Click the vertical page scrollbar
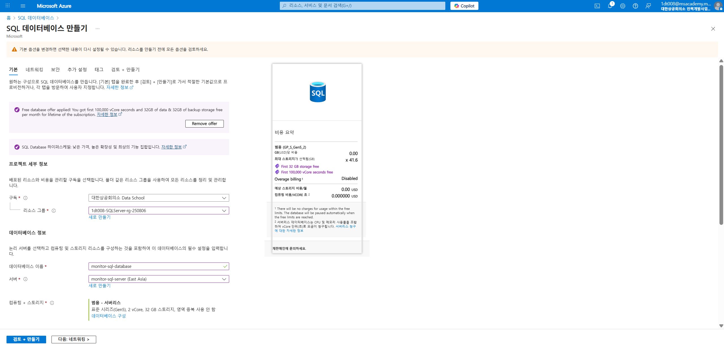Screen dimensions: 724x349 tap(721, 144)
